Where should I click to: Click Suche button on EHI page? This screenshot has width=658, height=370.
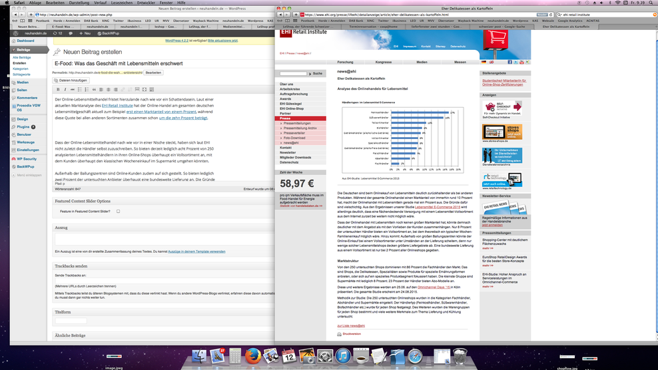[x=316, y=73]
